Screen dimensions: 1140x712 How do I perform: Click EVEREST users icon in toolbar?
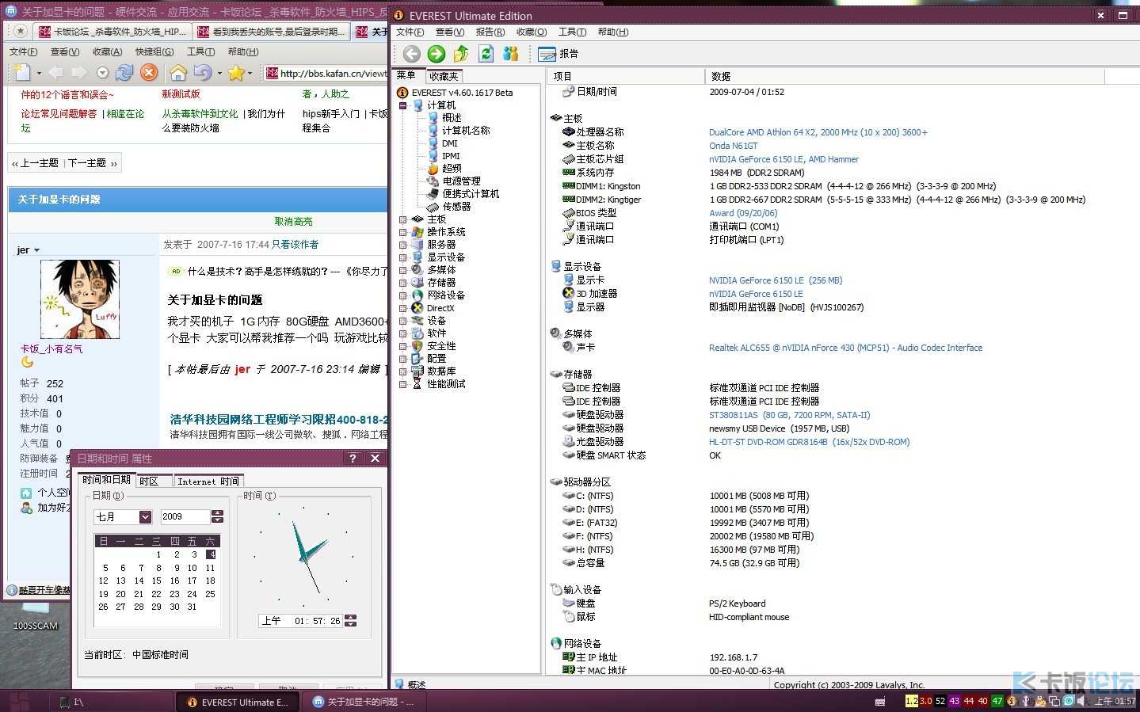[511, 54]
